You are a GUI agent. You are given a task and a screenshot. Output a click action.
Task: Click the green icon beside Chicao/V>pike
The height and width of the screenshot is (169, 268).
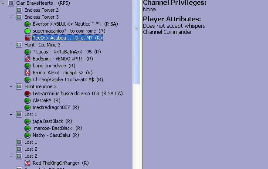coord(27,80)
